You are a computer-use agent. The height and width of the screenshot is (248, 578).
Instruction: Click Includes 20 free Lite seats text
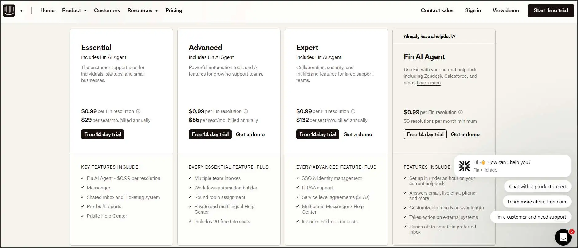coord(222,221)
